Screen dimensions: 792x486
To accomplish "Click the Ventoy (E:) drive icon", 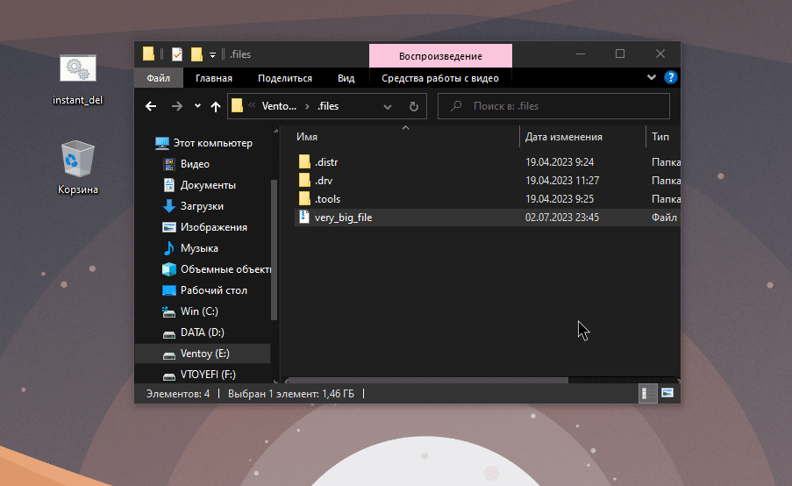I will (168, 354).
